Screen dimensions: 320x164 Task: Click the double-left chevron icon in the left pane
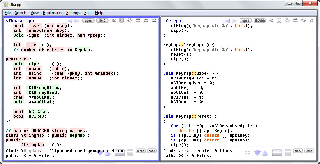(x=113, y=21)
